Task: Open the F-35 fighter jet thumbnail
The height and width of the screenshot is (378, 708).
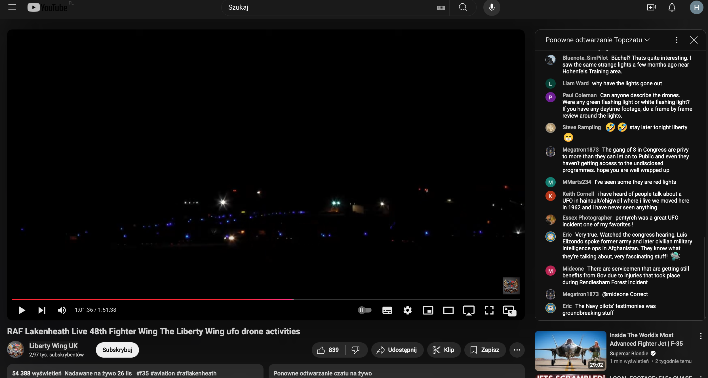Action: pos(570,351)
